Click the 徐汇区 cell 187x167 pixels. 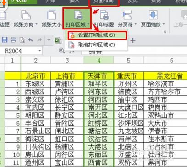tap(67, 100)
